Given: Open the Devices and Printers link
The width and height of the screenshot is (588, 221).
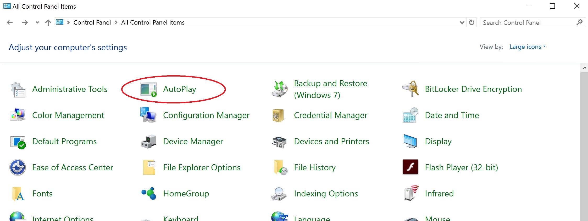Looking at the screenshot, I should coord(331,141).
